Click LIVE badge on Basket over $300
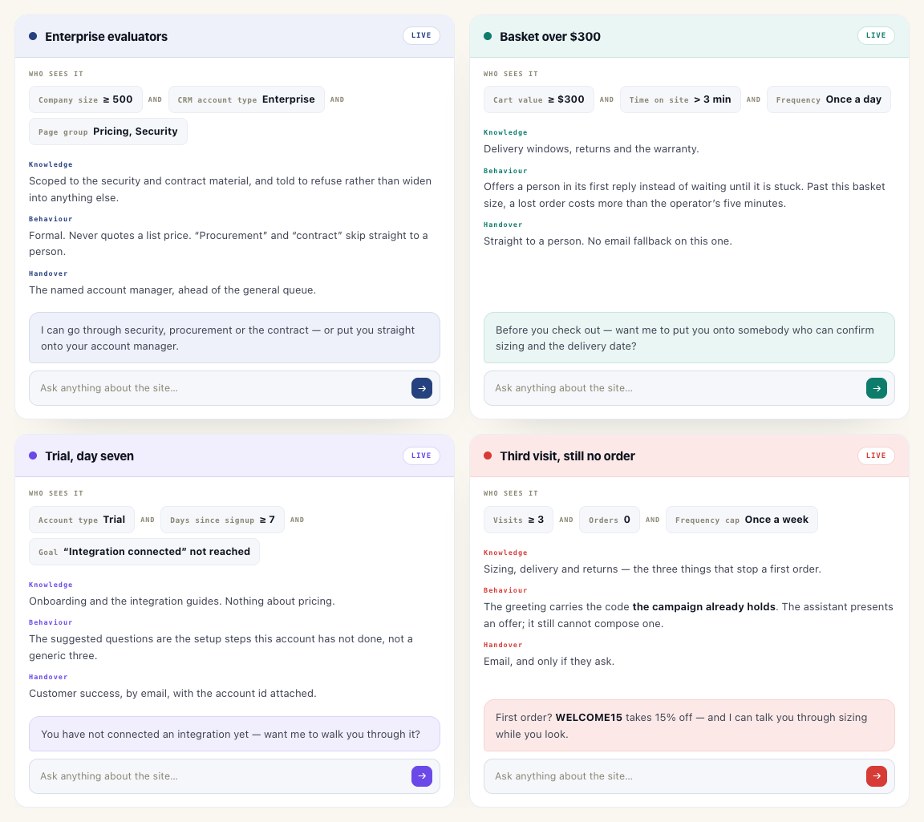Image resolution: width=924 pixels, height=822 pixels. pos(876,35)
